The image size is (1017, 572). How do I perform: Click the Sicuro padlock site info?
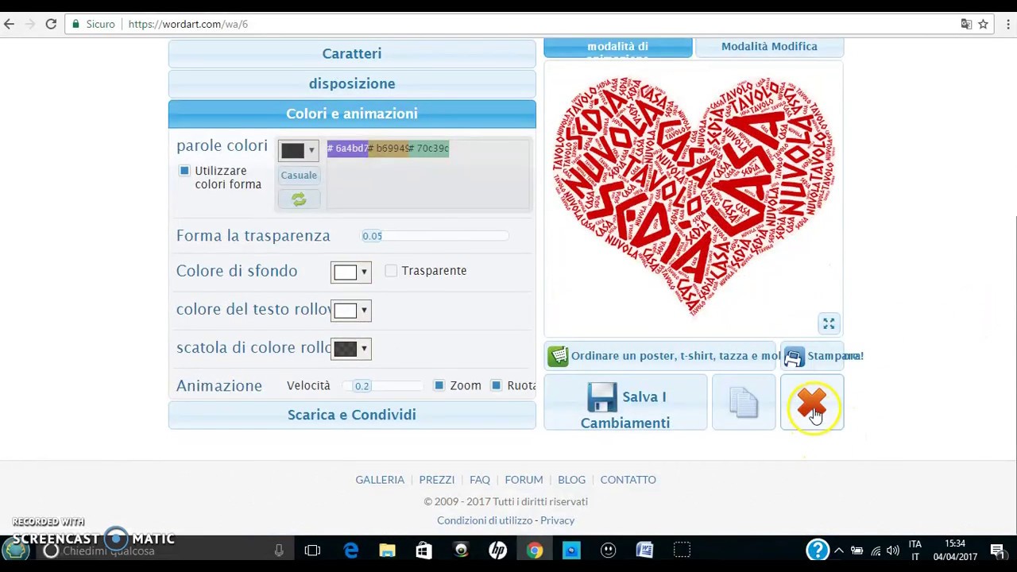(x=94, y=24)
